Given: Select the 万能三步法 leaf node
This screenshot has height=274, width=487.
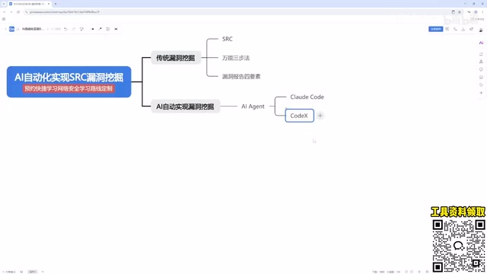Looking at the screenshot, I should coord(236,58).
